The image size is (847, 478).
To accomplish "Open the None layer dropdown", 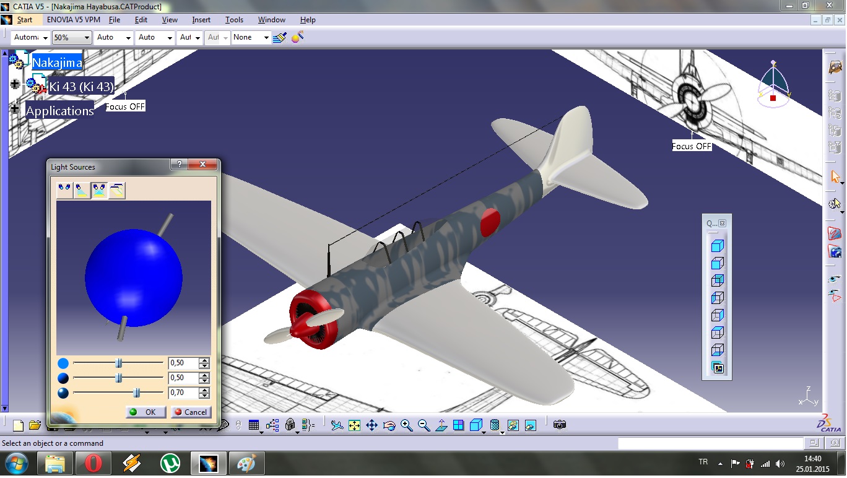I will coord(251,38).
